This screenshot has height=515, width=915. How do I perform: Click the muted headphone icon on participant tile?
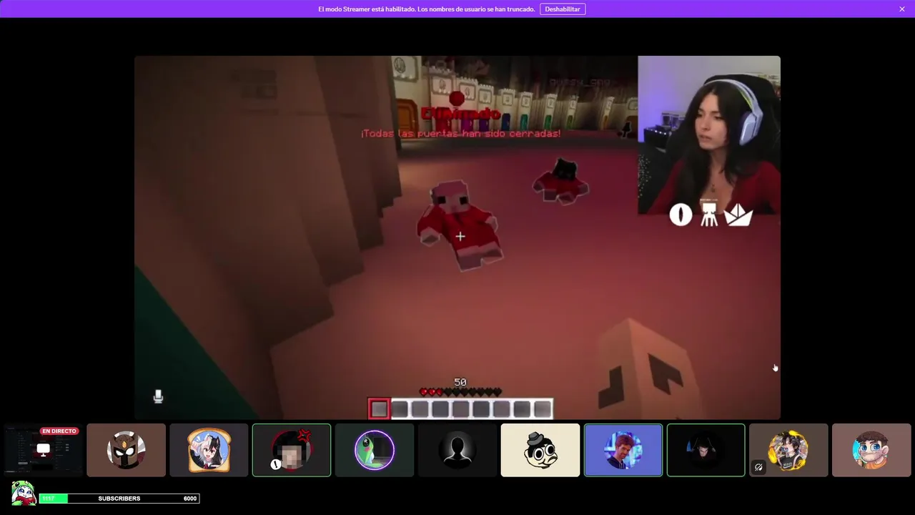758,467
